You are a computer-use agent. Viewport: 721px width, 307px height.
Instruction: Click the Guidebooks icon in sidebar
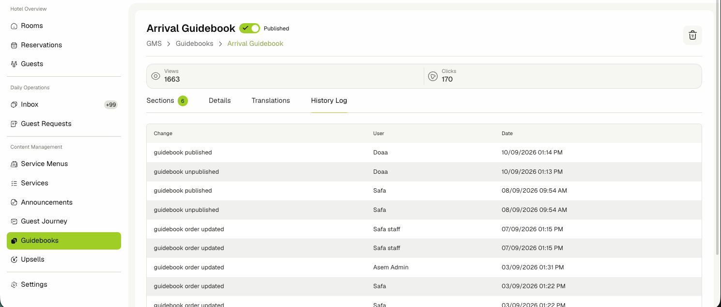click(x=14, y=241)
